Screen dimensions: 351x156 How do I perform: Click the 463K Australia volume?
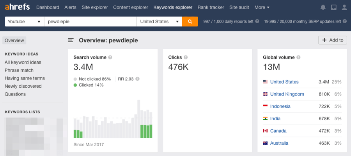tap(324, 143)
